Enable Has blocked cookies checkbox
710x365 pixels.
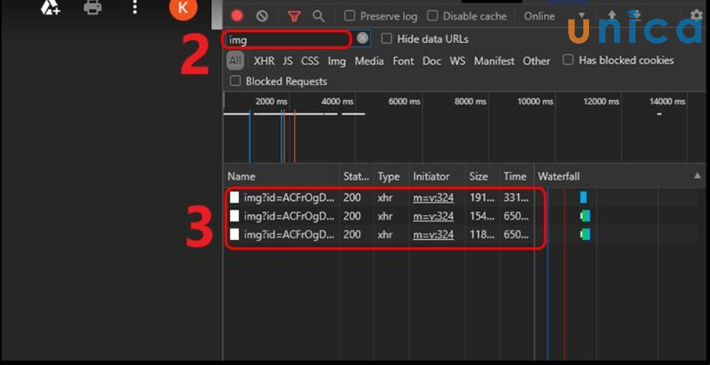568,60
